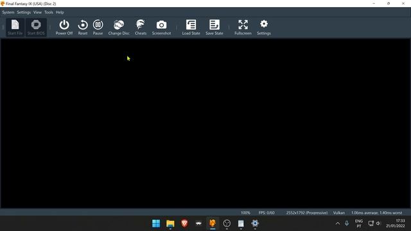The image size is (411, 231).
Task: Click the microphone tray icon
Action: click(347, 223)
